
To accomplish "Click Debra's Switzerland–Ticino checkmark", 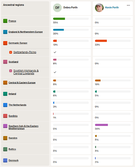I will [55, 52].
